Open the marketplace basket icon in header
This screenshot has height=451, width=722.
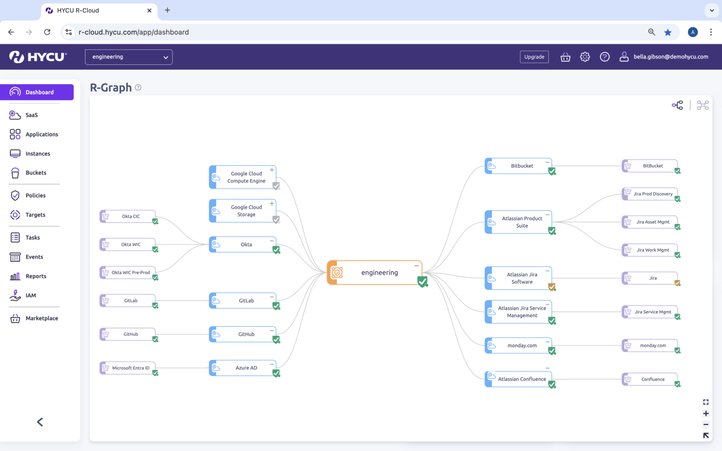[x=565, y=57]
